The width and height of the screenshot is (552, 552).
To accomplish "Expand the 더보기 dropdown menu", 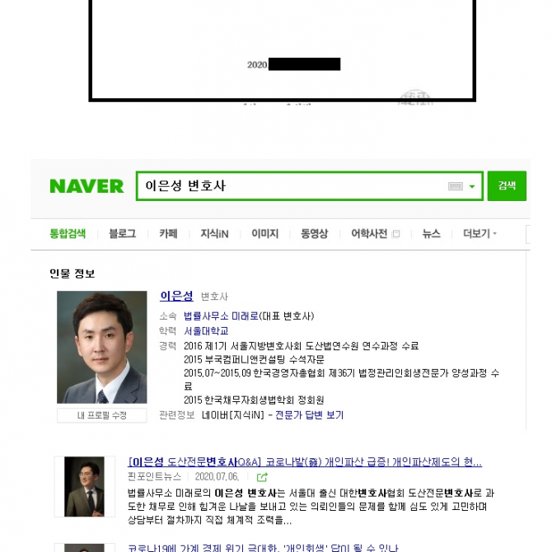I will tap(479, 233).
